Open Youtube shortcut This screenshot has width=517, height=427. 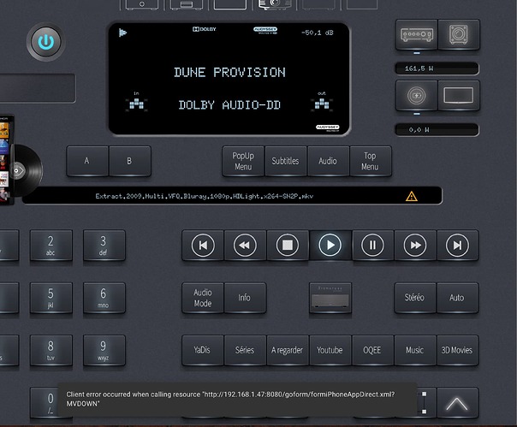(330, 350)
